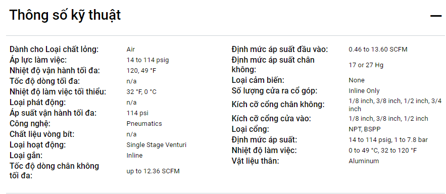Viewport: 446px width, 194px height.
Task: Select the up to 12.36 SCFM value
Action: tap(153, 171)
